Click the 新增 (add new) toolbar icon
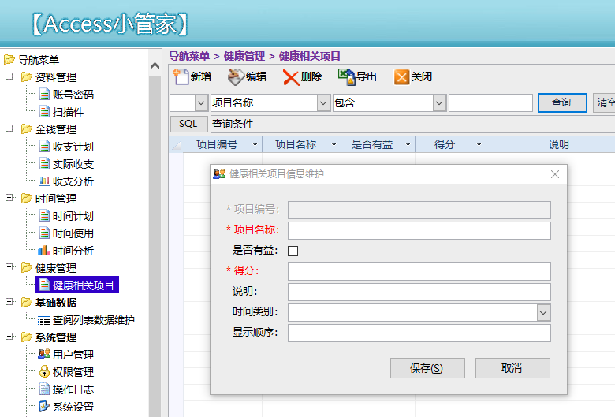The image size is (615, 417). click(x=181, y=76)
